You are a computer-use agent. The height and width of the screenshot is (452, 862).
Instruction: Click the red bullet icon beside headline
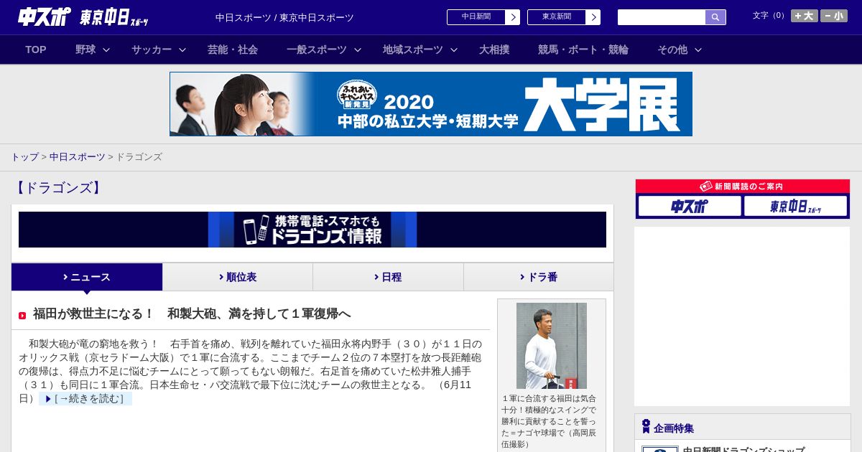[x=22, y=316]
